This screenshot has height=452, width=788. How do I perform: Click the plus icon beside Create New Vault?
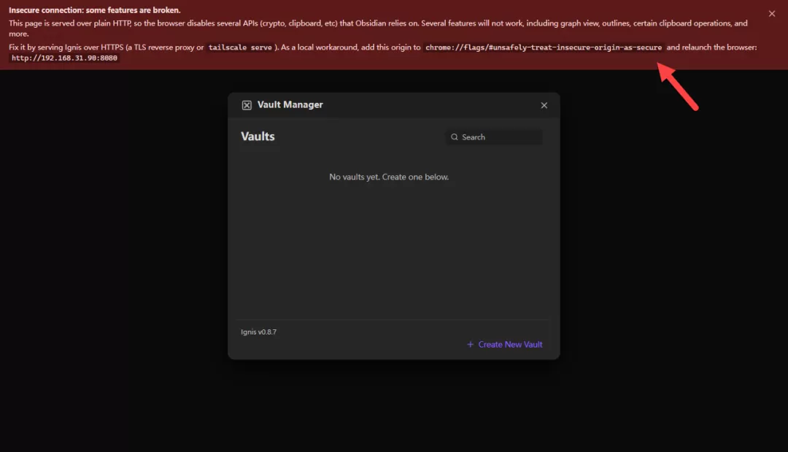point(470,345)
